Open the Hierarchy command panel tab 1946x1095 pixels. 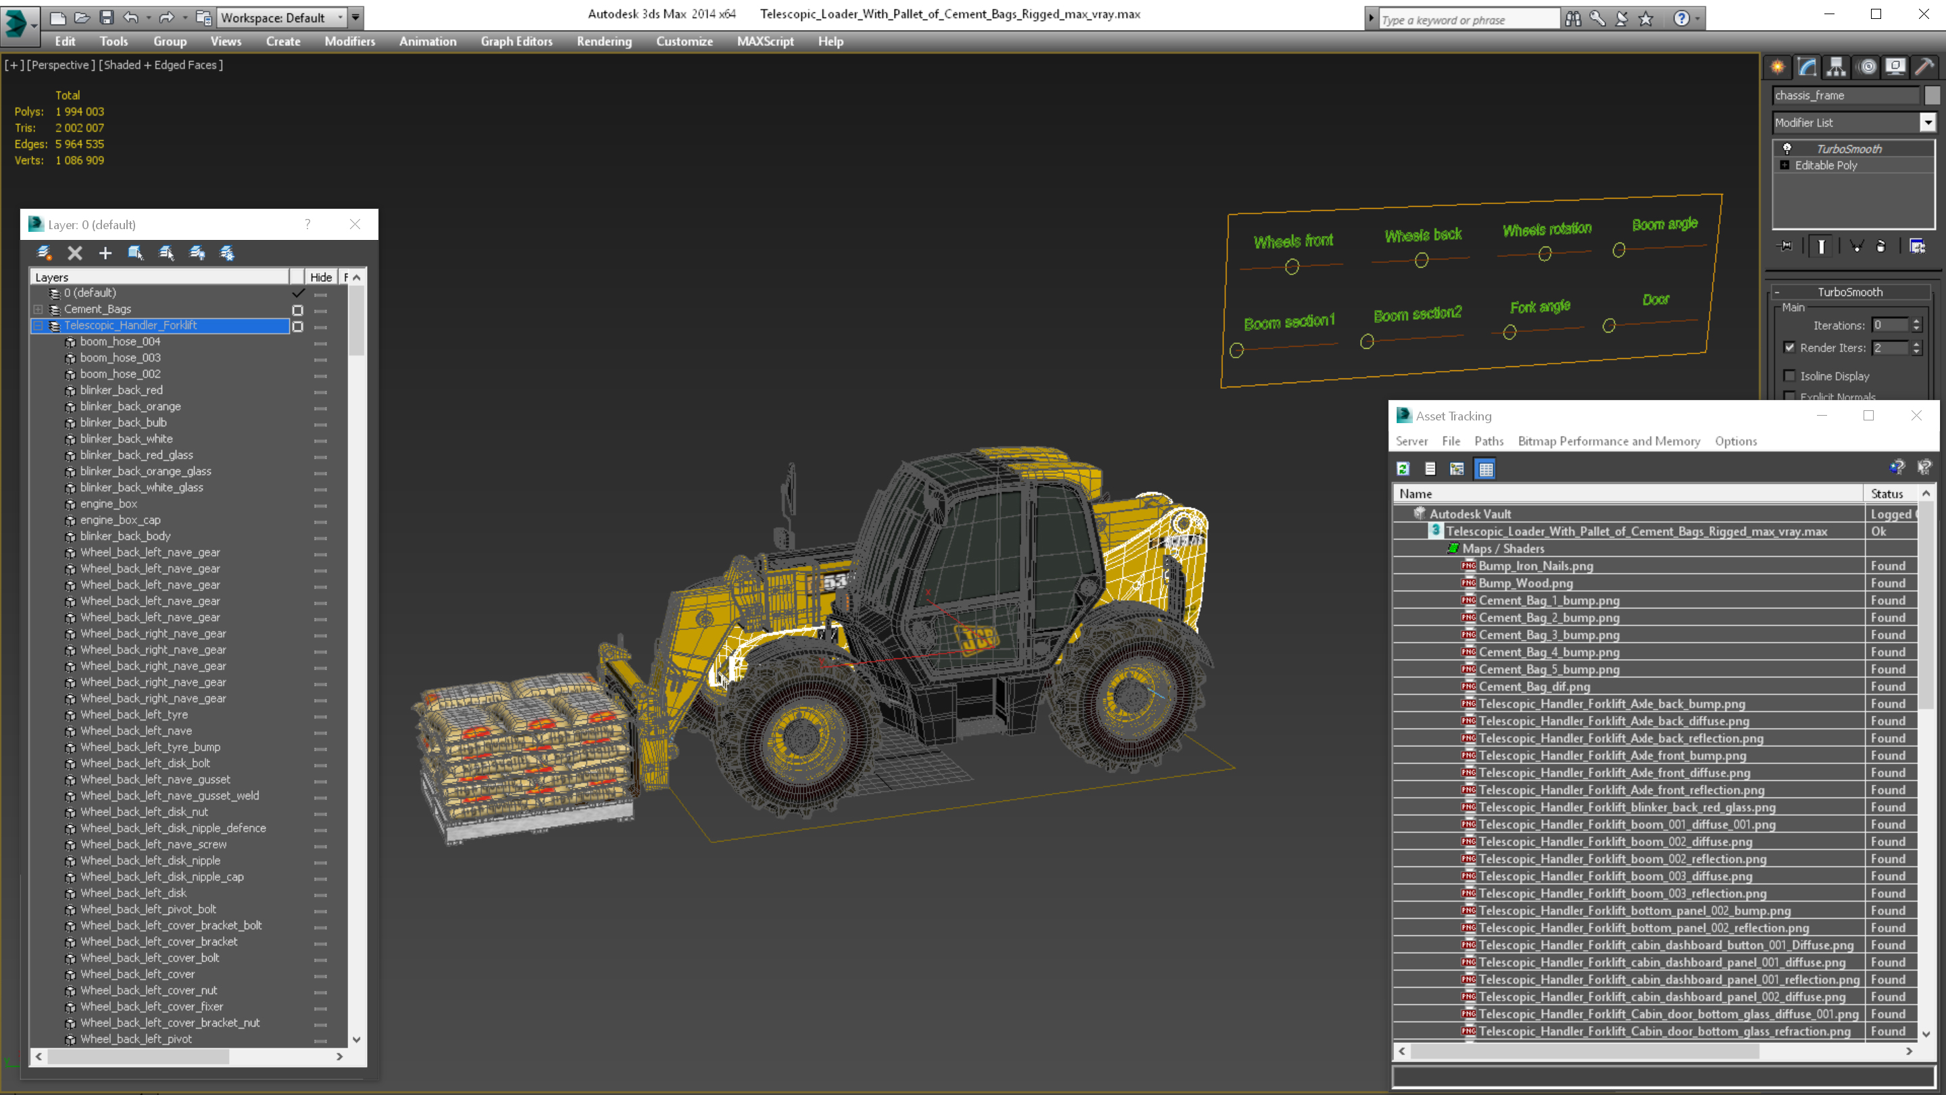[x=1837, y=68]
